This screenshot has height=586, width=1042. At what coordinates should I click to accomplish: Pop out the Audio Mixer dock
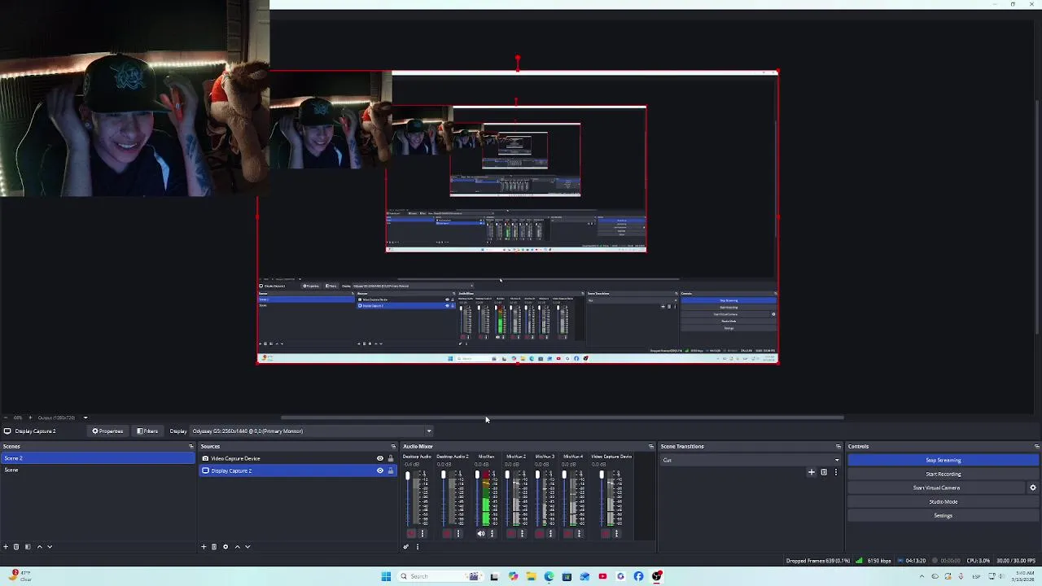[650, 446]
